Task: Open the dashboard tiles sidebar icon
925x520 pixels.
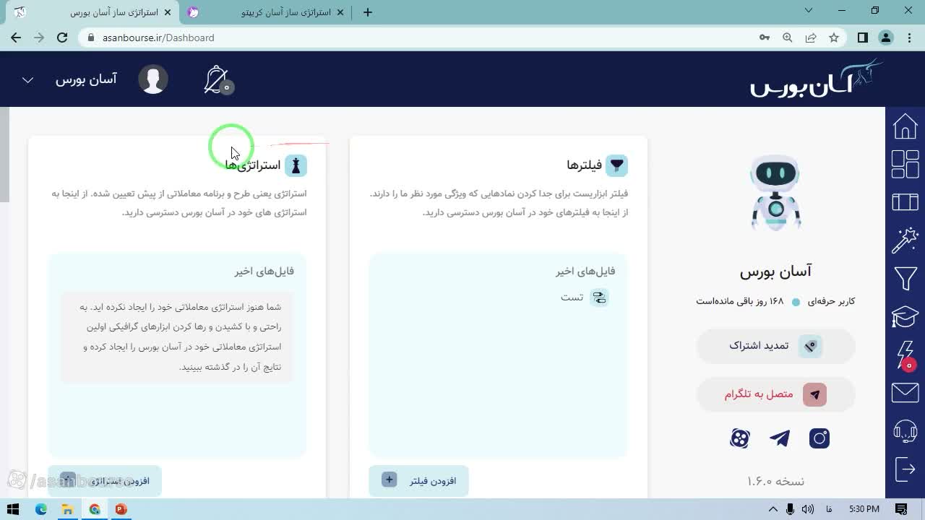Action: [x=905, y=164]
